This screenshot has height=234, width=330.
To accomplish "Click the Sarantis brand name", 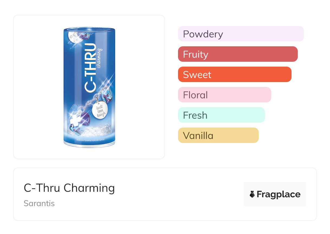I will (x=39, y=203).
